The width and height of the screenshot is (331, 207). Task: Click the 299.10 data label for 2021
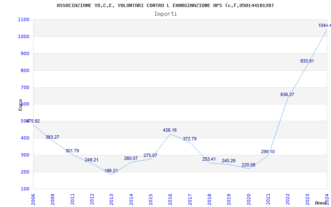click(x=268, y=152)
